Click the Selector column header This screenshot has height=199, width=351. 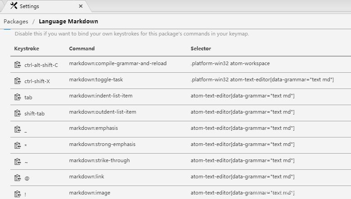pyautogui.click(x=201, y=48)
